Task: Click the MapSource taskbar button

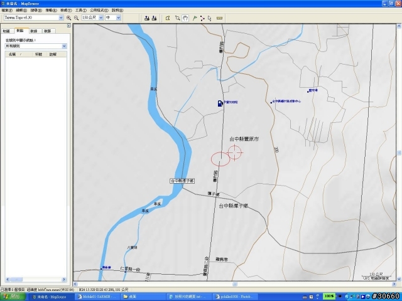Action: click(50, 297)
